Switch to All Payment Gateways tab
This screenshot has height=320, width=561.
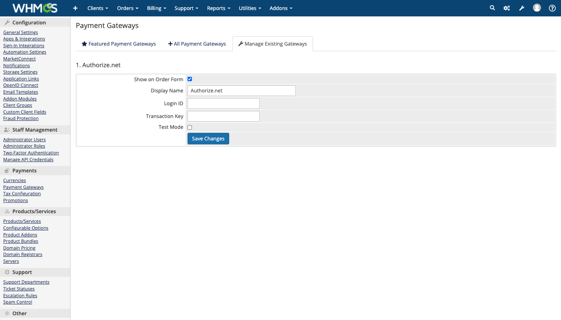coord(197,44)
